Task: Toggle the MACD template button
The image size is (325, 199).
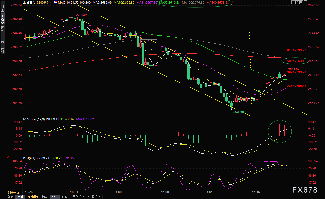Action: pos(55,197)
